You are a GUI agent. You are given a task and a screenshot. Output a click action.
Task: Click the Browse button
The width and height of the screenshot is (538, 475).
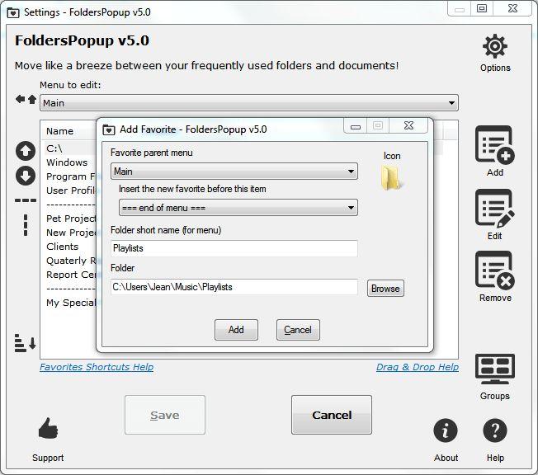[x=385, y=289]
